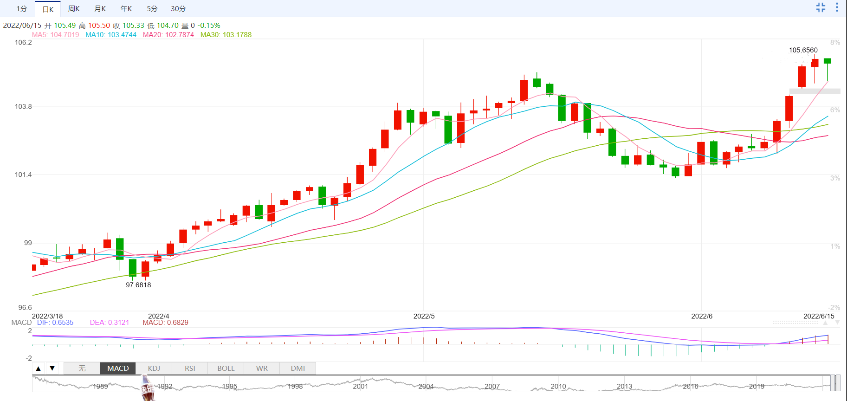This screenshot has width=847, height=401.
Task: Select the MACD indicator button
Action: pos(118,369)
